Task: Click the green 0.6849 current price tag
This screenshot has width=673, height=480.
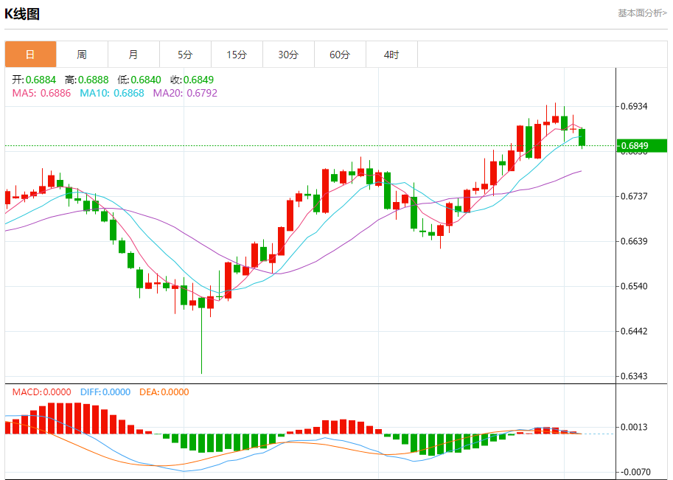Action: click(641, 146)
